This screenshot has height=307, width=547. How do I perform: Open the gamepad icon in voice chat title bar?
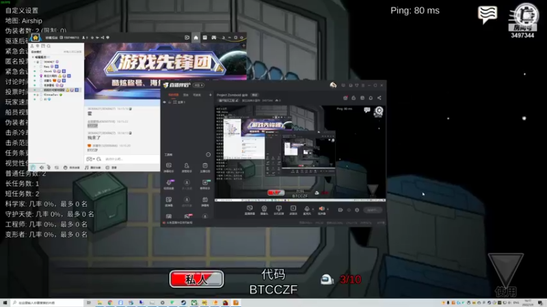click(x=214, y=38)
